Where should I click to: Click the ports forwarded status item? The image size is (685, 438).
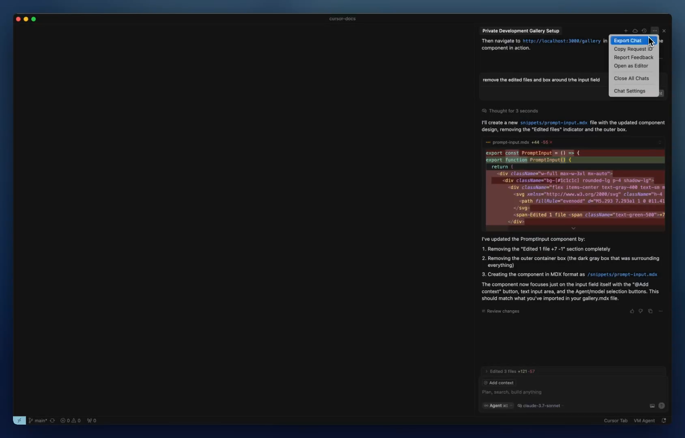click(x=92, y=421)
